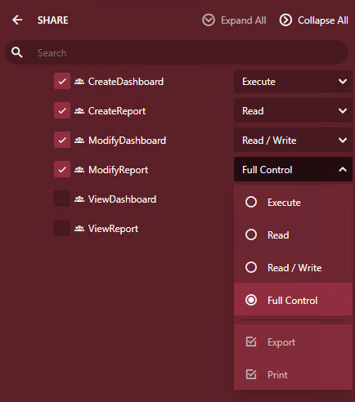
Task: Select the ViewReport group name
Action: click(113, 229)
